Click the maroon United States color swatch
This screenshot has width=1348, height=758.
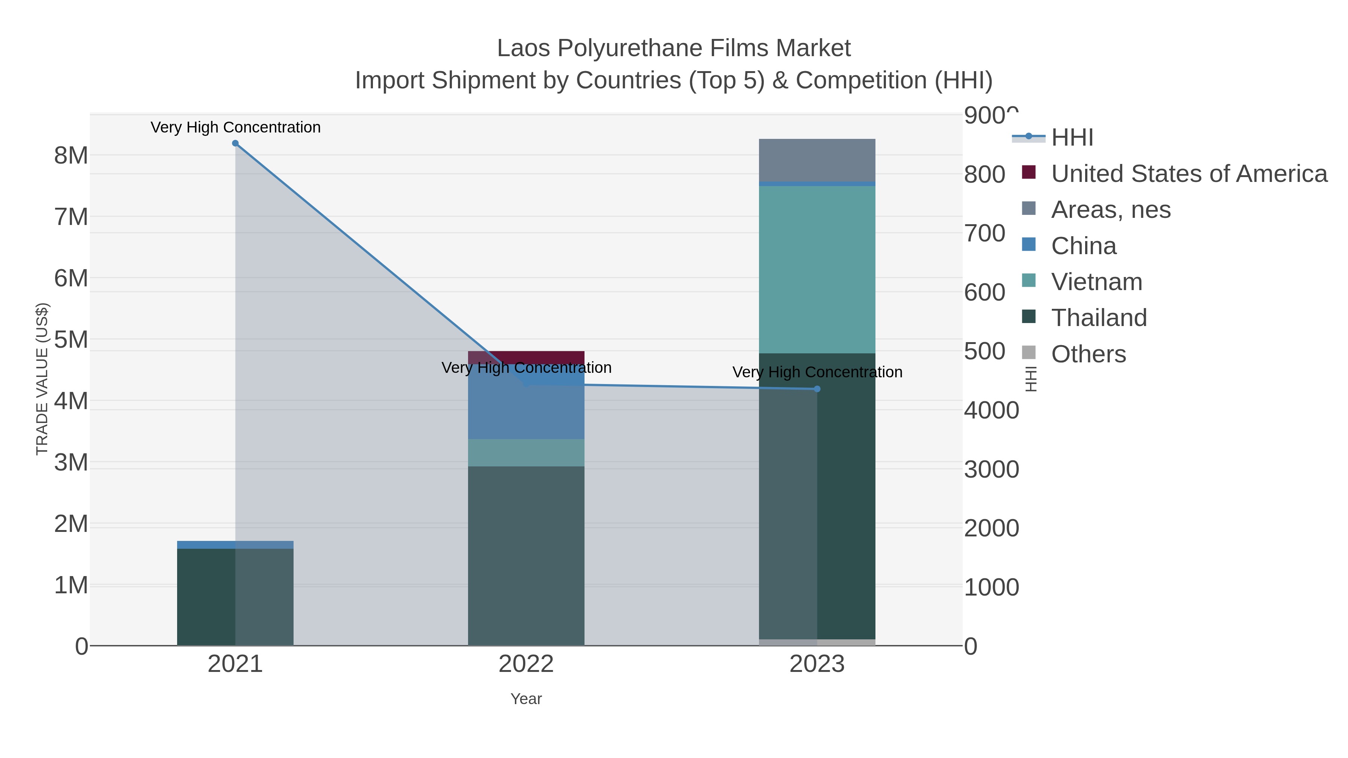click(x=1029, y=172)
